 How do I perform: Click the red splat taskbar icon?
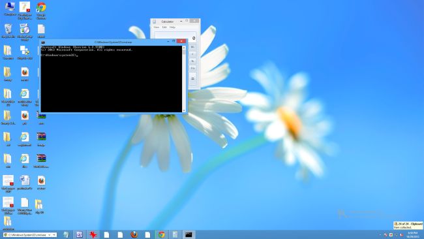pyautogui.click(x=93, y=234)
